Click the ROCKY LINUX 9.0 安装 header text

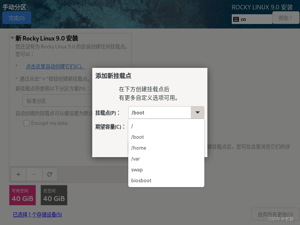tap(262, 7)
